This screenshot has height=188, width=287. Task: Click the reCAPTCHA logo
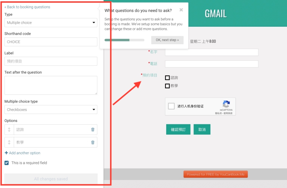tap(226, 104)
